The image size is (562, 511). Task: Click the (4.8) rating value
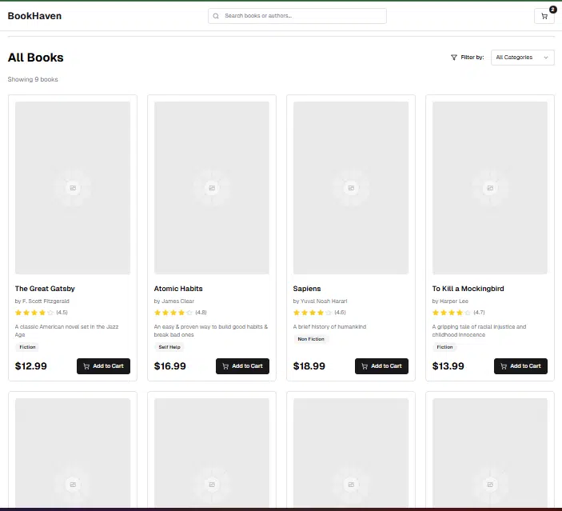(x=201, y=313)
